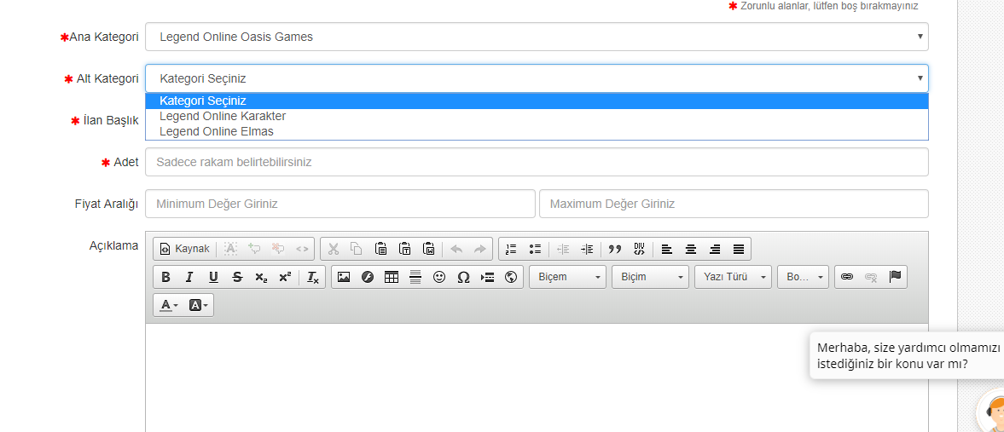1004x432 pixels.
Task: Open the Yazı Türü font dropdown
Action: tap(733, 277)
